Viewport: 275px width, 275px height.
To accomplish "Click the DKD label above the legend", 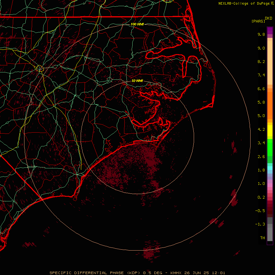I will pyautogui.click(x=269, y=18).
